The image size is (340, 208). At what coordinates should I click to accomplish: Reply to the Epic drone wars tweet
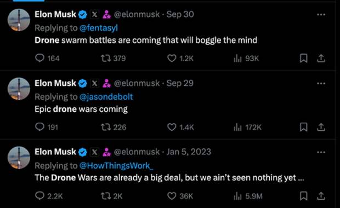39,127
